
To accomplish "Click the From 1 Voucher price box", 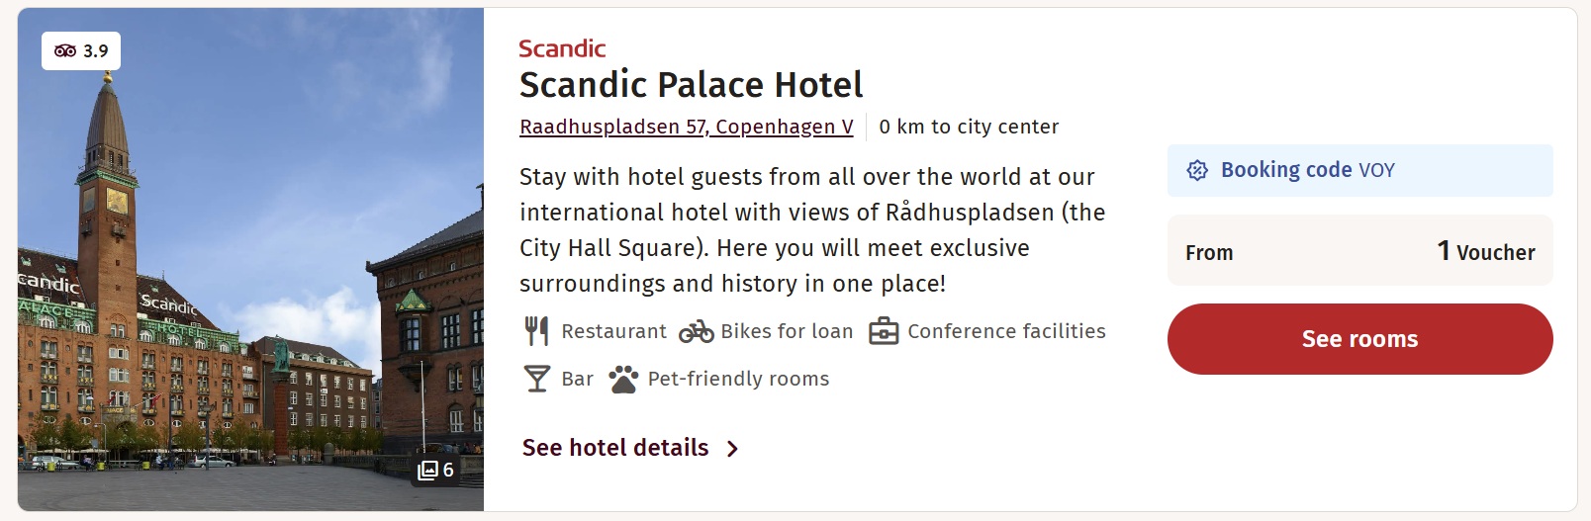I will pos(1359,251).
